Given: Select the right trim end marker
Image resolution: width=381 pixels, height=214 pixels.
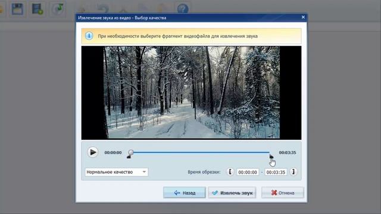Looking at the screenshot, I should 271,156.
